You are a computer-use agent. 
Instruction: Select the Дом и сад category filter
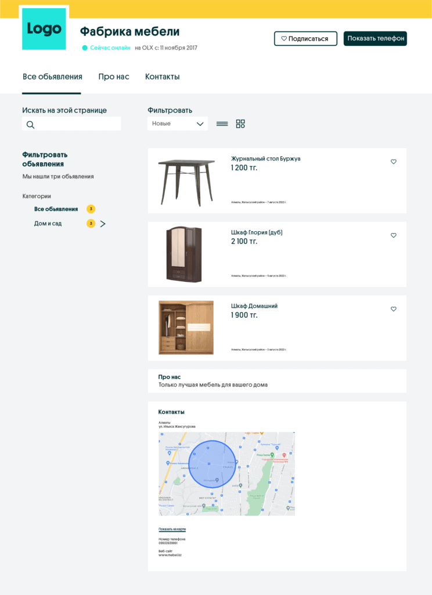(x=48, y=223)
